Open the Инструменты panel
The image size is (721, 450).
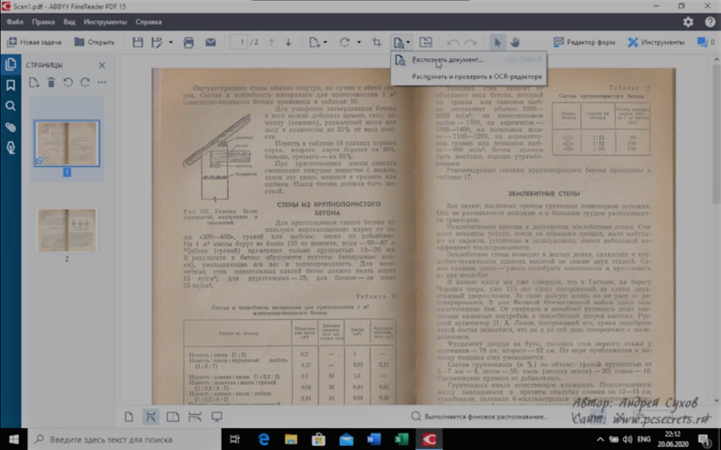point(656,42)
